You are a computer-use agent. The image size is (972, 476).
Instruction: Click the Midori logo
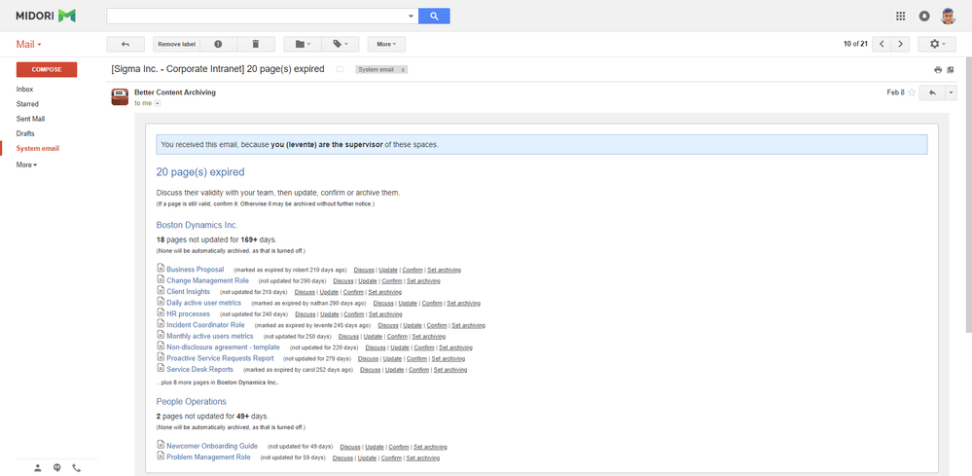point(46,17)
